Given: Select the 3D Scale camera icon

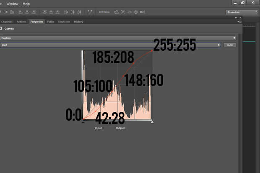Looking at the screenshot, I should pos(142,12).
